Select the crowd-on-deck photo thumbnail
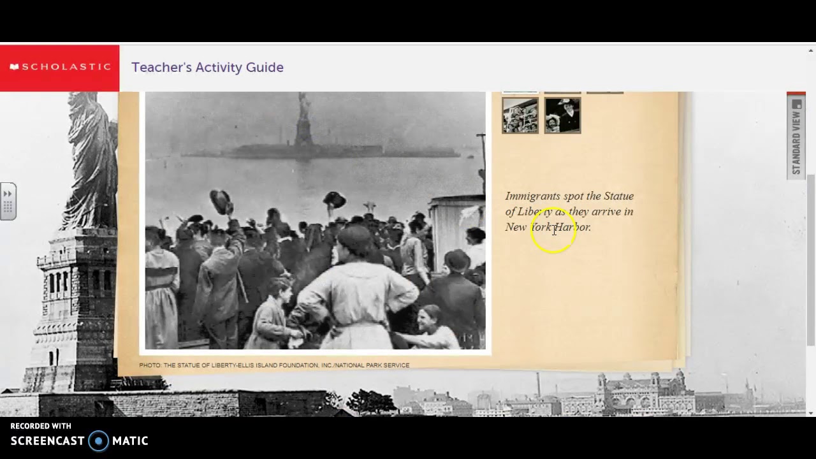The width and height of the screenshot is (816, 459). [520, 115]
